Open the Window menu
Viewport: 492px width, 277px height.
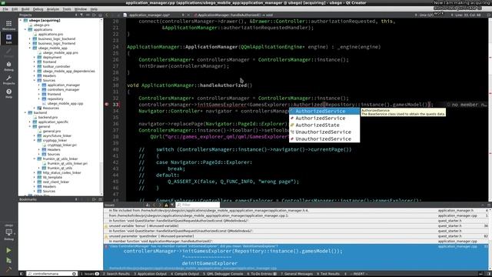pos(81,9)
